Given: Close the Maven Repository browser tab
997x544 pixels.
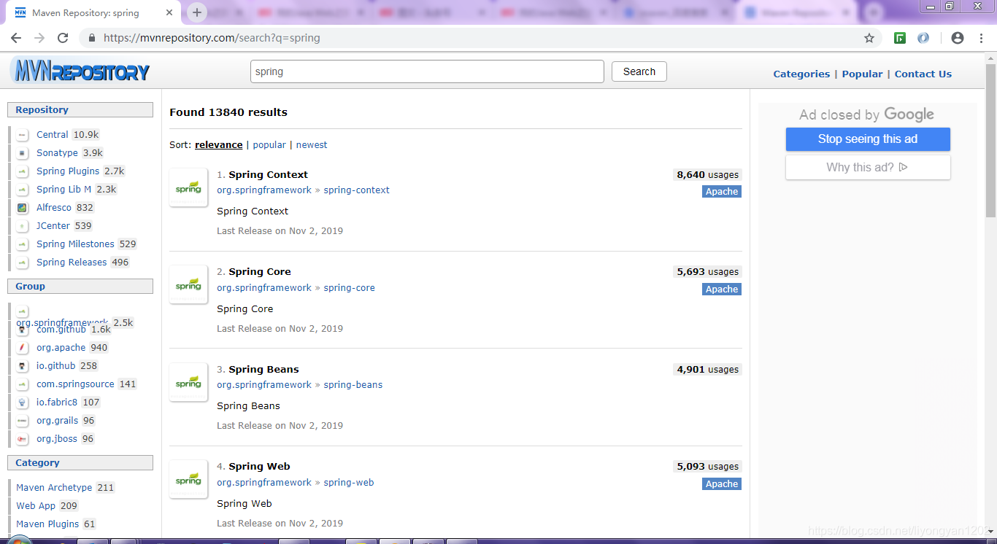Looking at the screenshot, I should (x=169, y=12).
